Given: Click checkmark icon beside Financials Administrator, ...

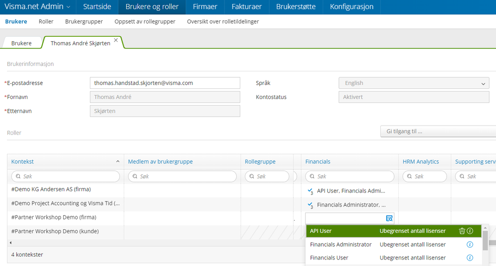Looking at the screenshot, I should 310,205.
